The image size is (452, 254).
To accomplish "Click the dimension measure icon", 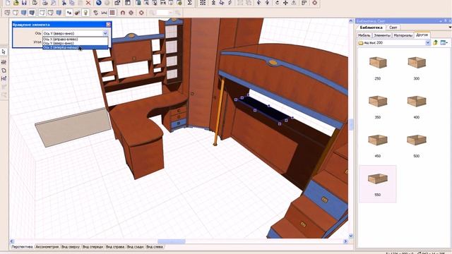I will click(x=104, y=13).
